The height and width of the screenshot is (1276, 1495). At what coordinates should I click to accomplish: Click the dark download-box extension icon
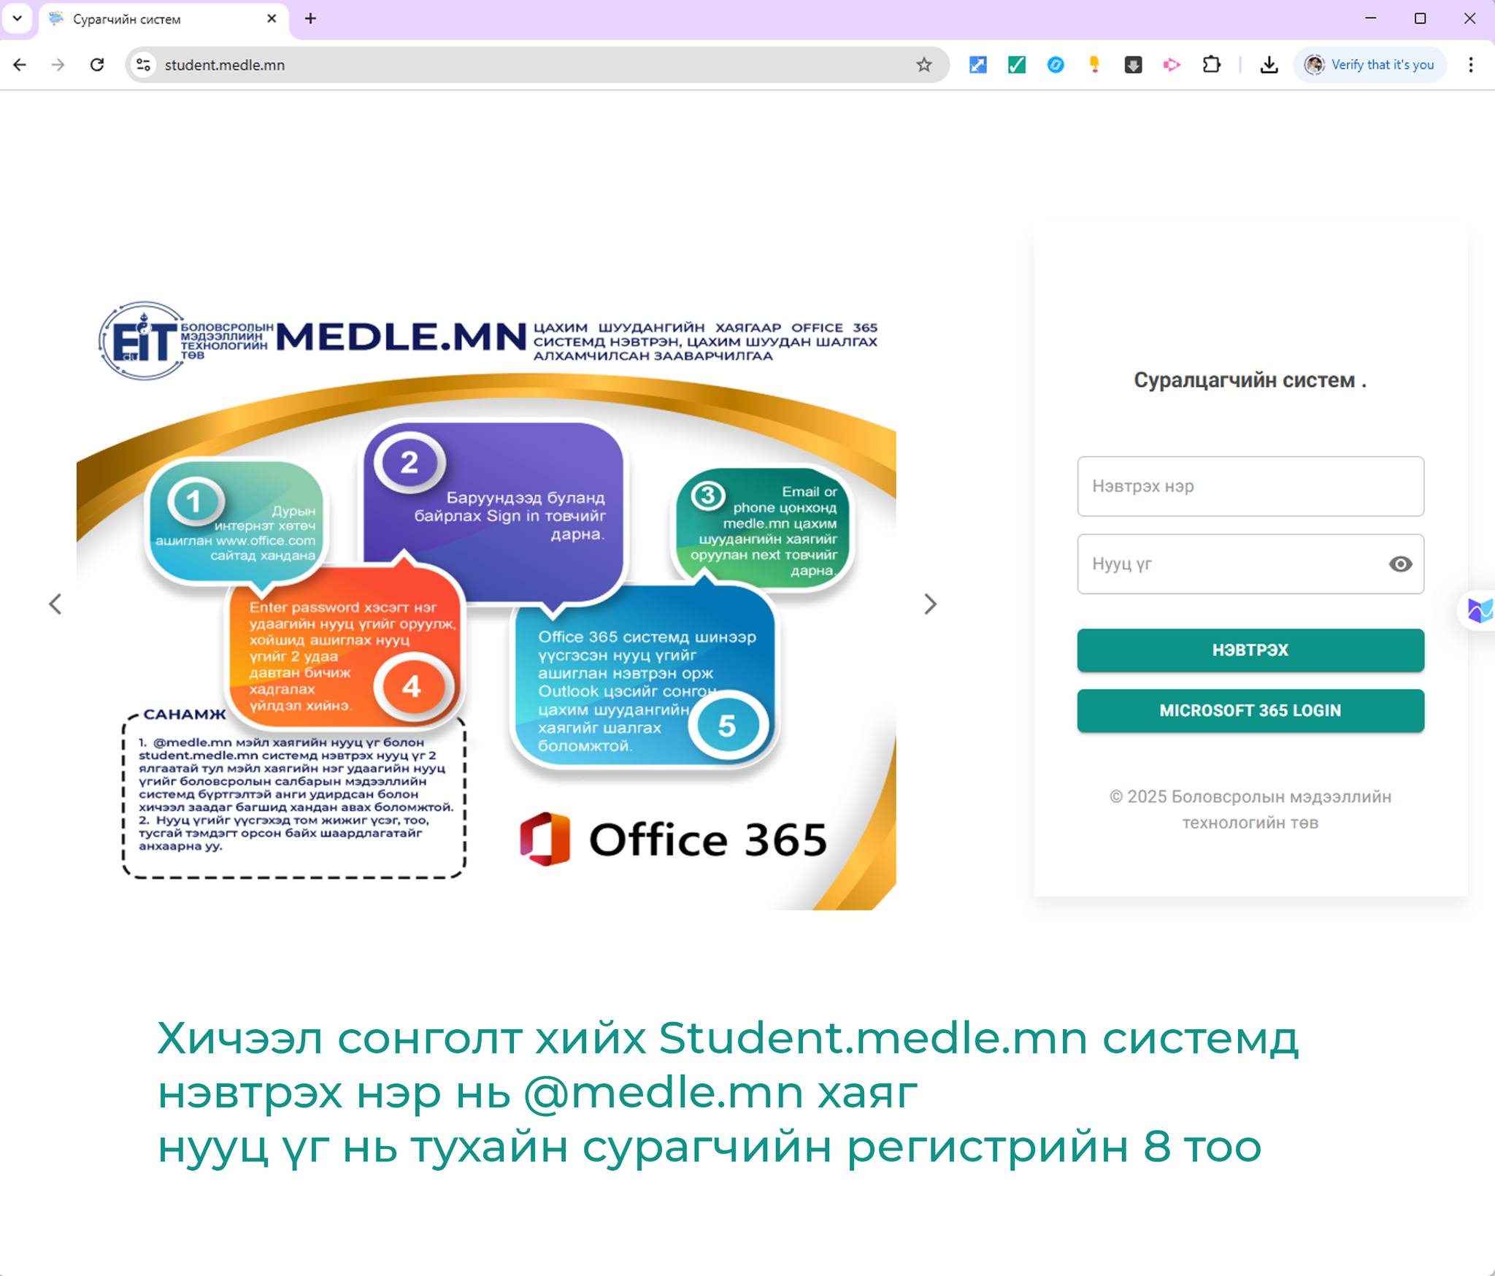(x=1133, y=65)
